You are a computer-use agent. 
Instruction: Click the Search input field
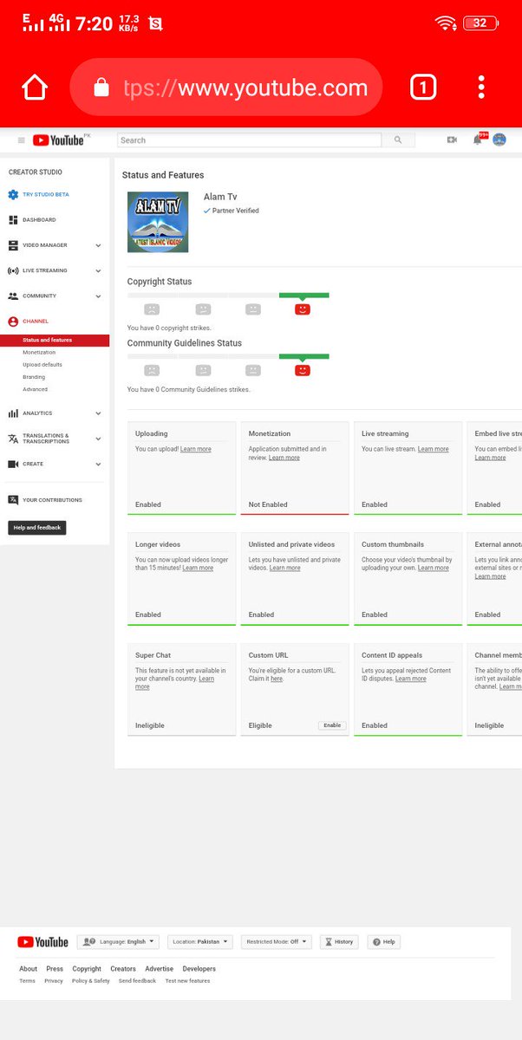[250, 140]
